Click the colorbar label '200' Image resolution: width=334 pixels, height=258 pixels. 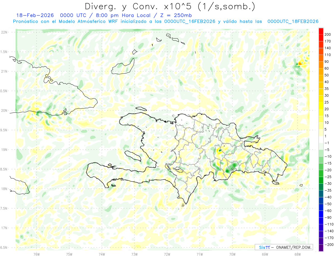pyautogui.click(x=328, y=34)
